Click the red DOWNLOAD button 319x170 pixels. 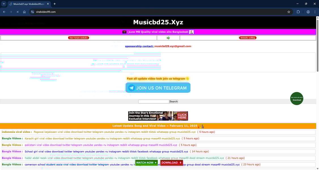[171, 163]
